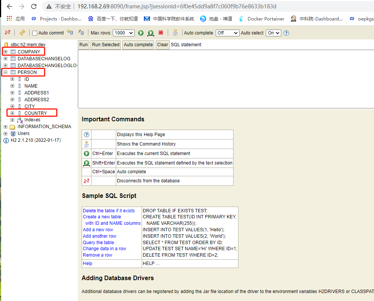The image size is (374, 301).
Task: Click the Run Selected button
Action: click(x=106, y=45)
